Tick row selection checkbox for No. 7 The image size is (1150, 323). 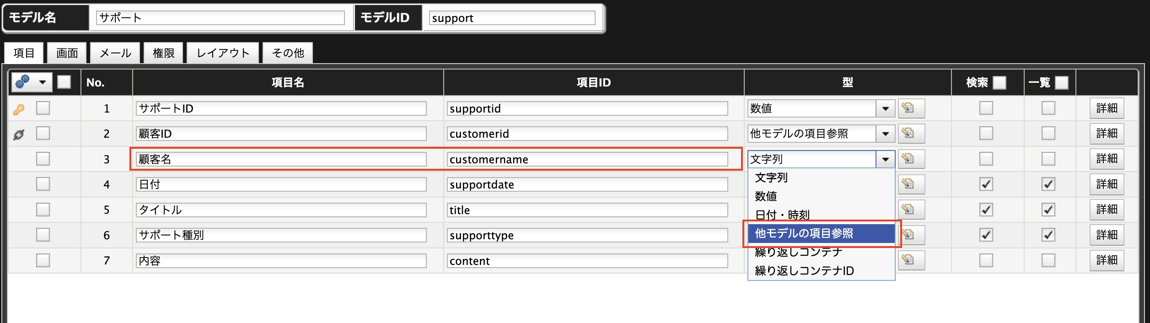pos(43,260)
